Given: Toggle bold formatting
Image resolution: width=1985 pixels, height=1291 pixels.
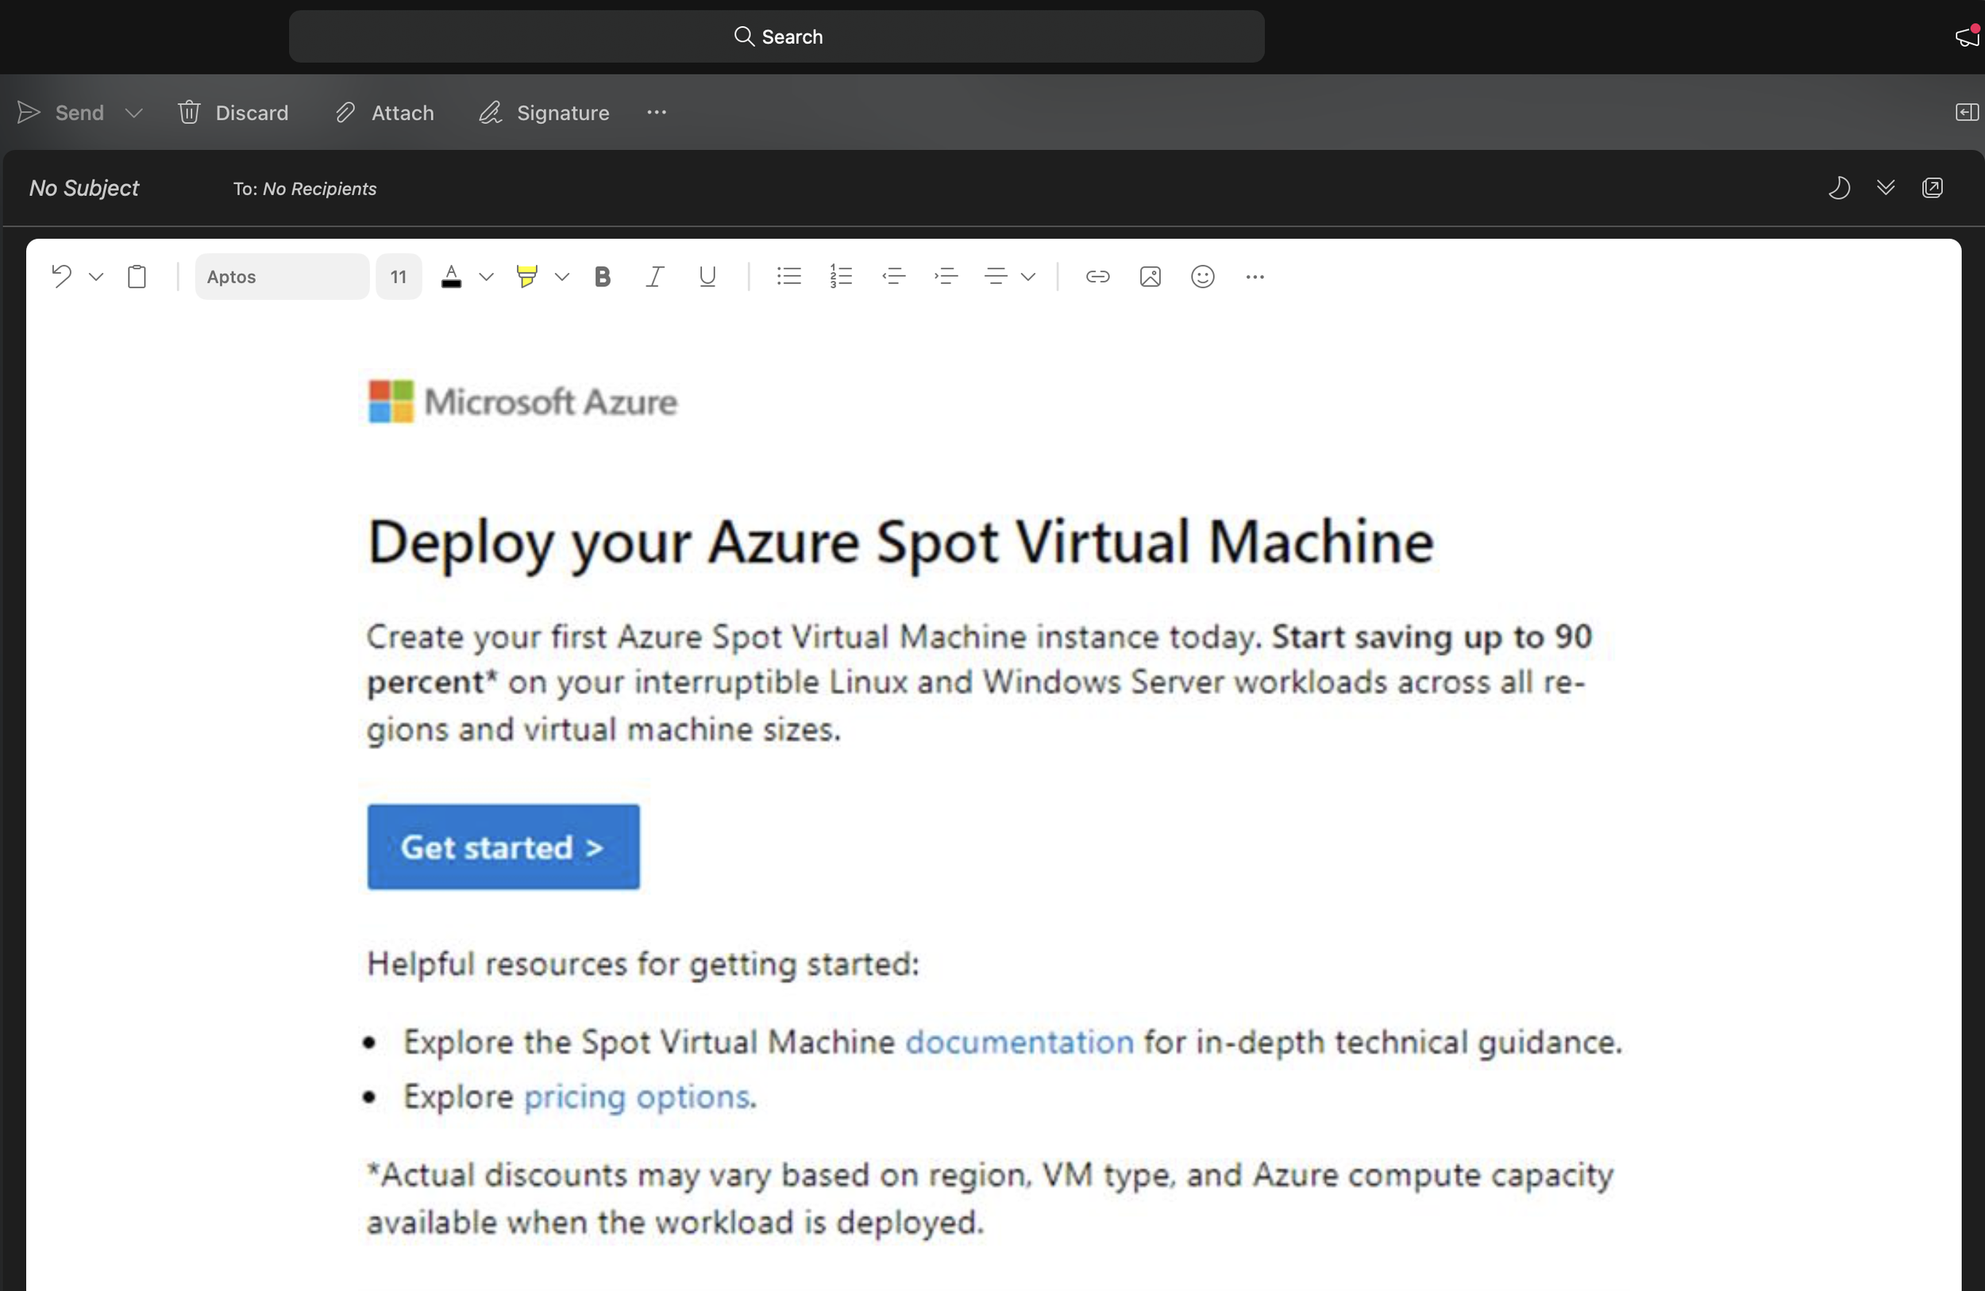Looking at the screenshot, I should pos(602,277).
